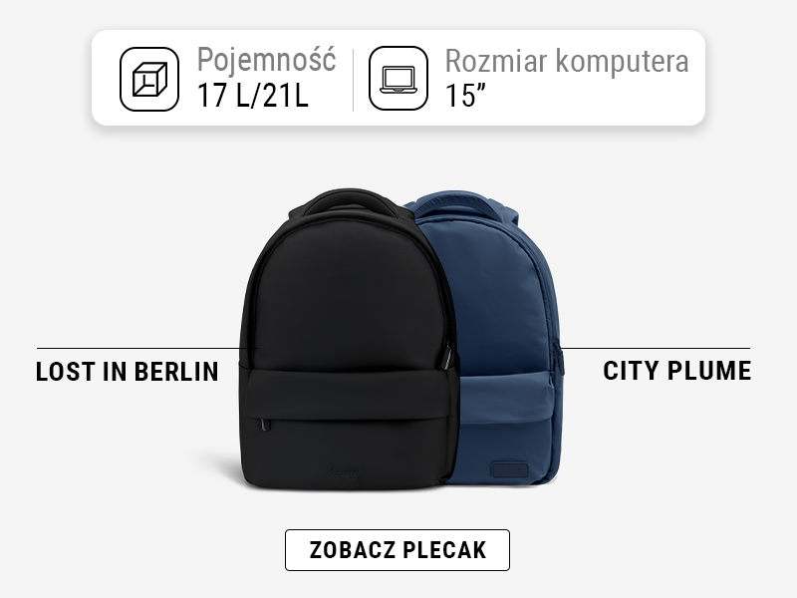This screenshot has height=598, width=797.
Task: Click the cube capacity icon
Action: (149, 79)
